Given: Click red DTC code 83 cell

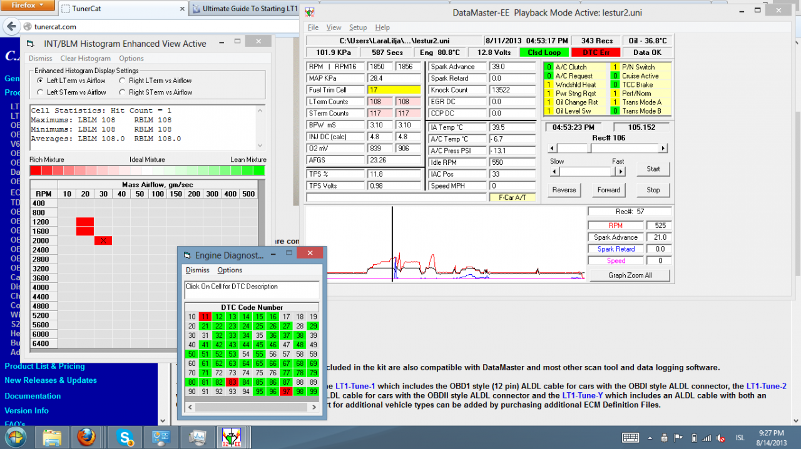Looking at the screenshot, I should (x=232, y=382).
